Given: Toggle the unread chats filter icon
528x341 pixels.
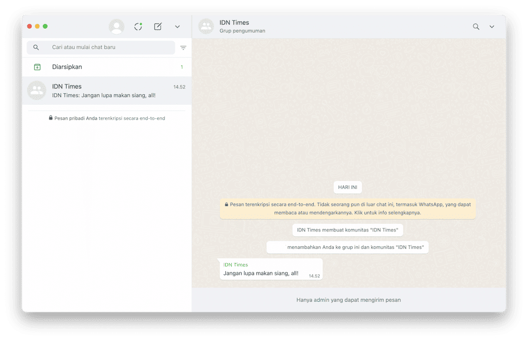Looking at the screenshot, I should [183, 48].
